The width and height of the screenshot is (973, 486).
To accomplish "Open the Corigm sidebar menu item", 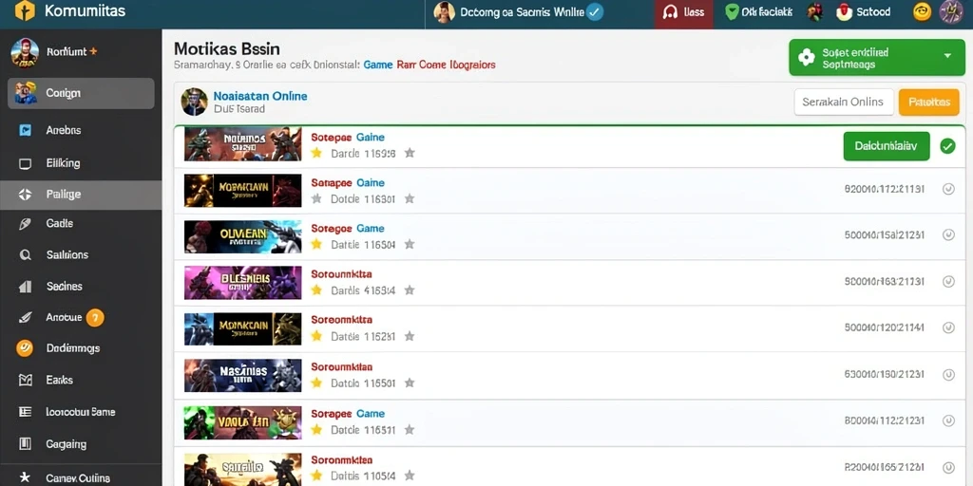I will pyautogui.click(x=81, y=94).
